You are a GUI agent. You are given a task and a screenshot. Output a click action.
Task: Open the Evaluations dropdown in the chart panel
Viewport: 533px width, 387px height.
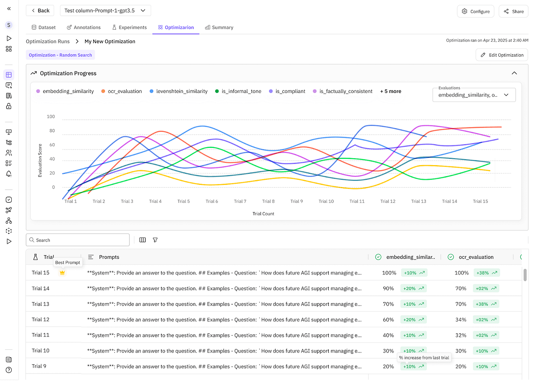[474, 95]
